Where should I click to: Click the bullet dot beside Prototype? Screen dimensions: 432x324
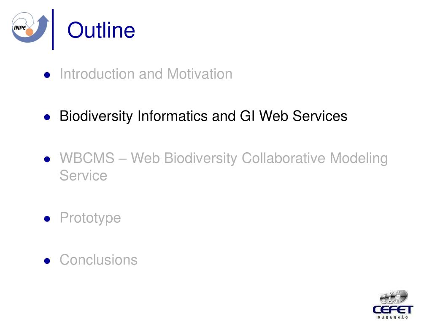(48, 219)
